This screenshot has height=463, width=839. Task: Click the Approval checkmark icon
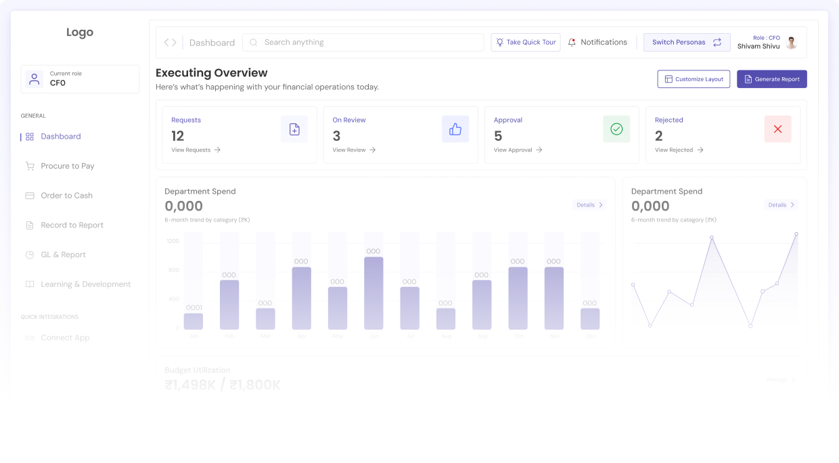616,129
